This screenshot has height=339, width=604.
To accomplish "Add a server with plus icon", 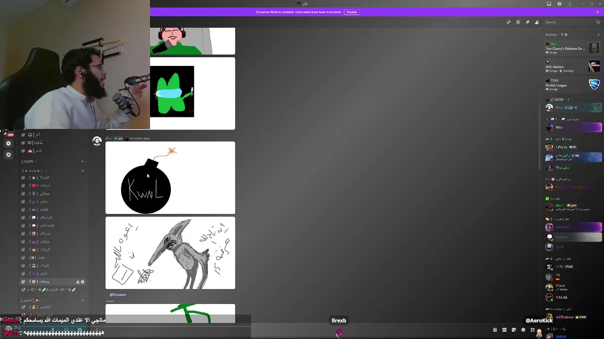I will [8, 143].
